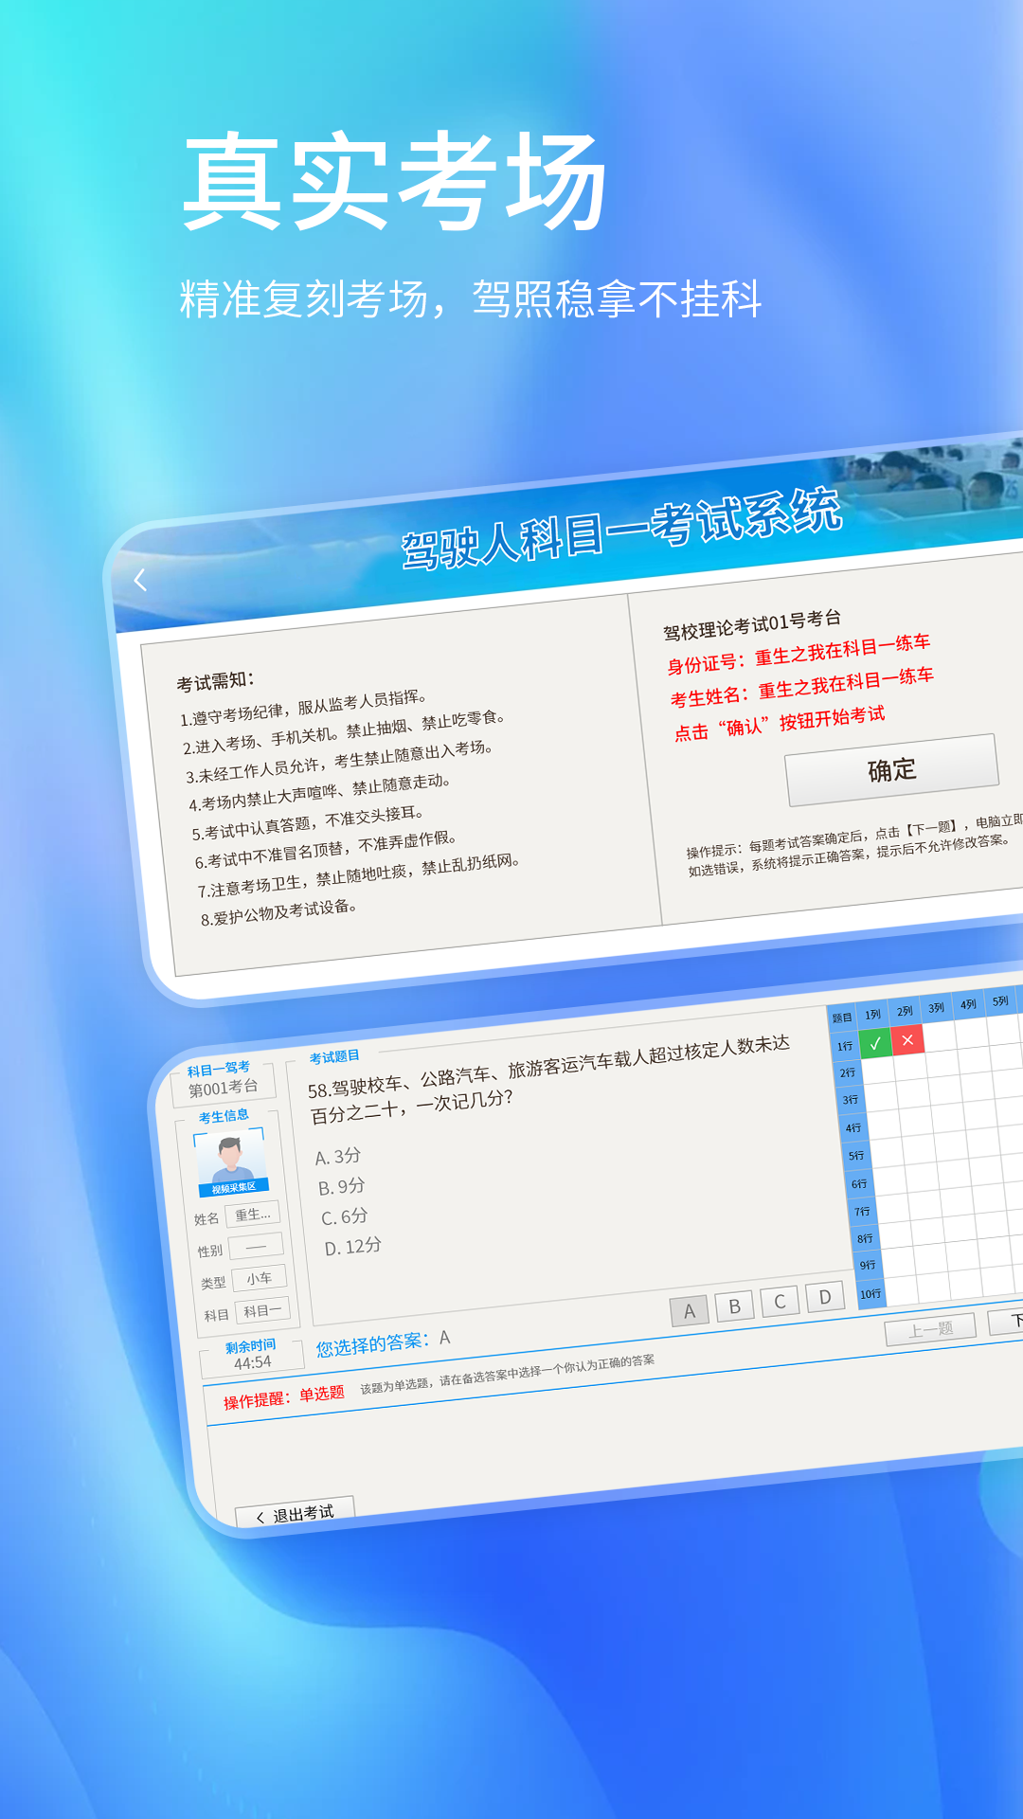
Task: Click the 视频采集区 label under avatar
Action: 234,1188
